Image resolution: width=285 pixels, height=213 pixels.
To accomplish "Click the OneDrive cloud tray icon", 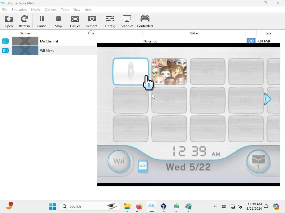I will click(x=224, y=206).
